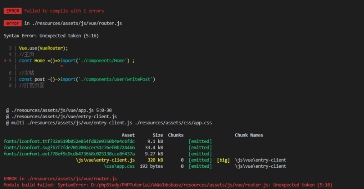364x189 pixels.
Task: Click the '33.4 kB' size value
Action: click(x=154, y=148)
